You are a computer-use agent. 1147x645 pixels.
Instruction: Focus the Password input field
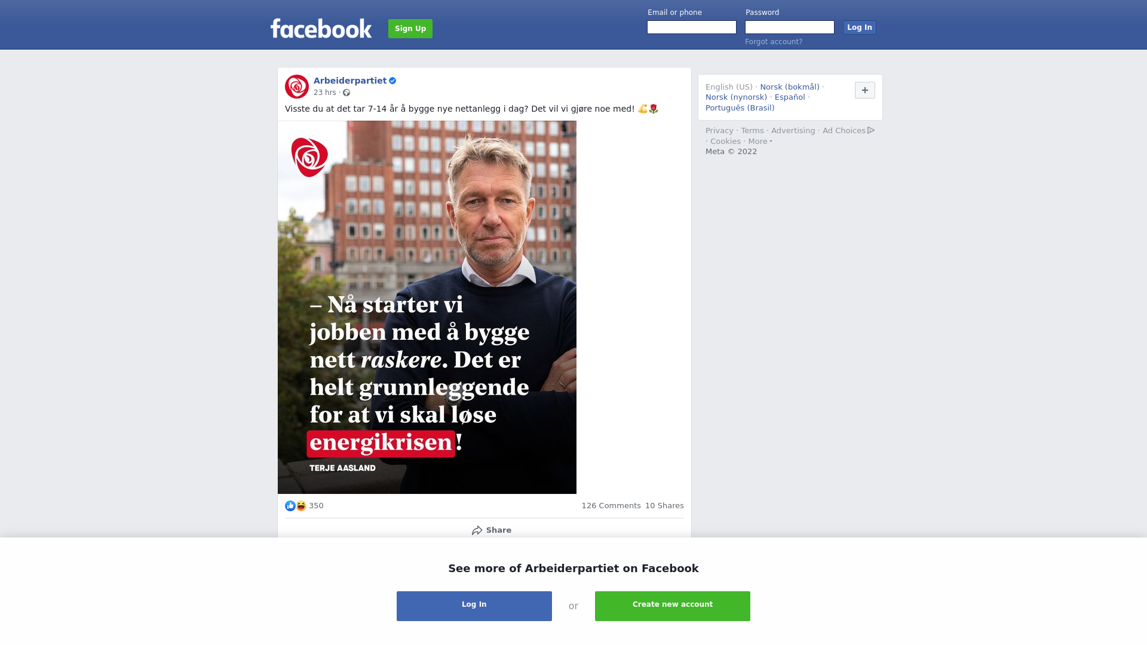(790, 27)
